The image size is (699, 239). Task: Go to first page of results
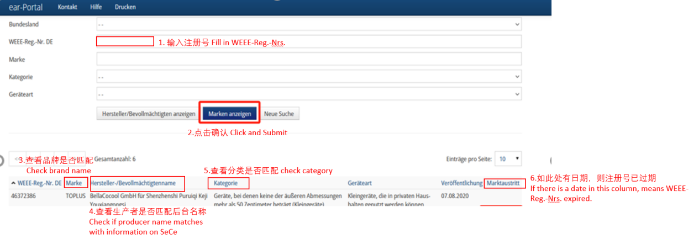point(17,159)
